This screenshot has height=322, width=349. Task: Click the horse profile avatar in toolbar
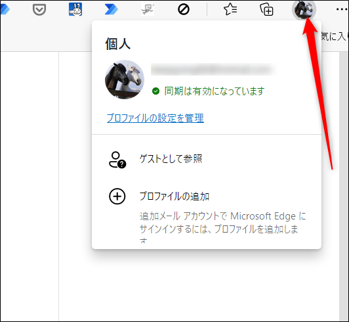(x=304, y=10)
